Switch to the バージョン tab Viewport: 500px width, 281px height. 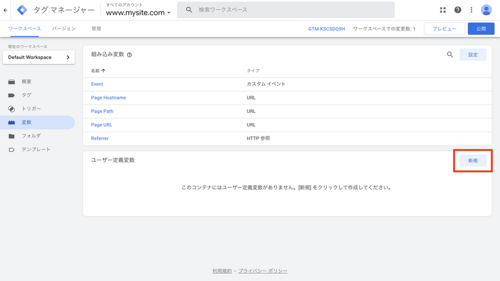tap(64, 29)
